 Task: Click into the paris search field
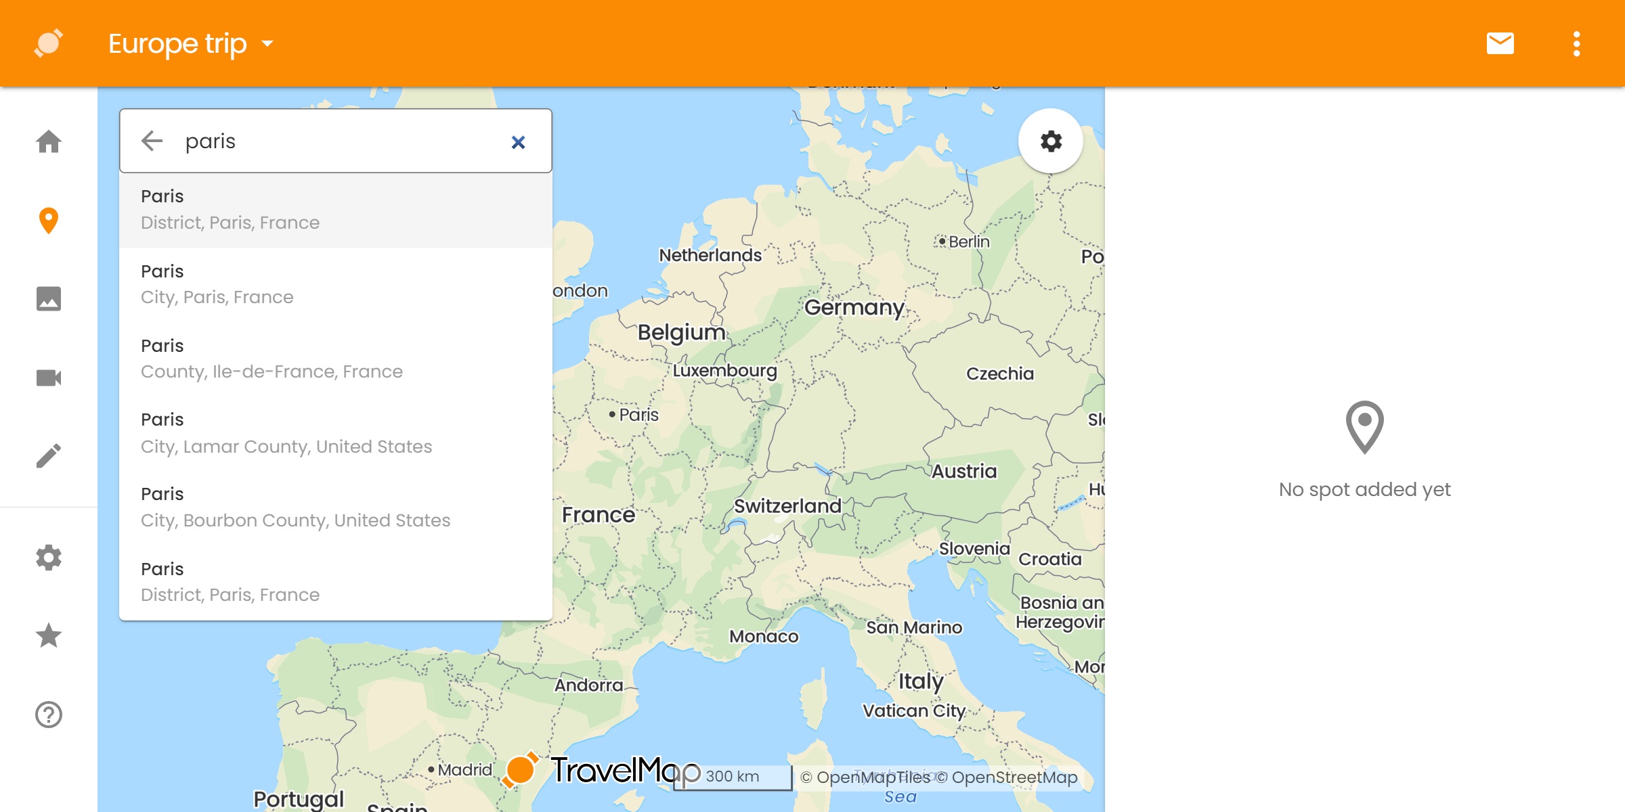[339, 141]
